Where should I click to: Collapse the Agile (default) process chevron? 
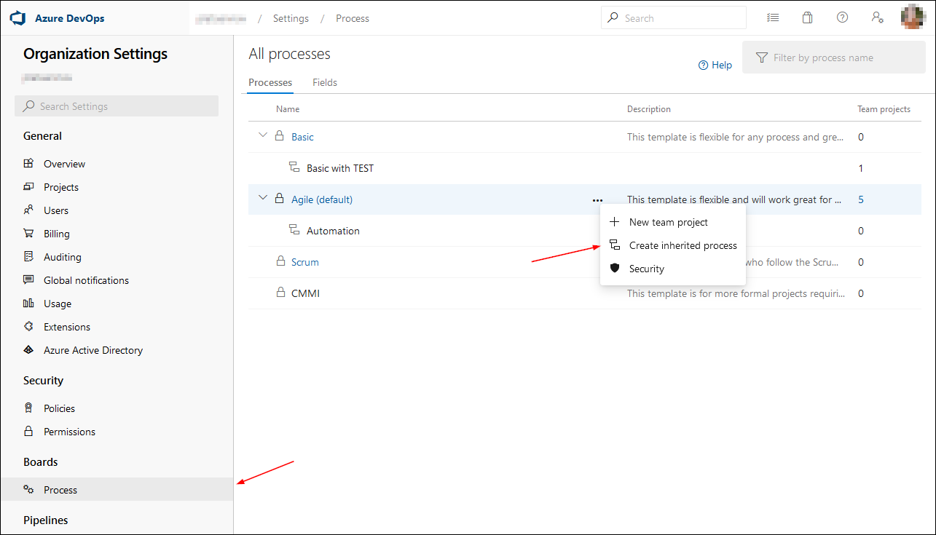263,199
